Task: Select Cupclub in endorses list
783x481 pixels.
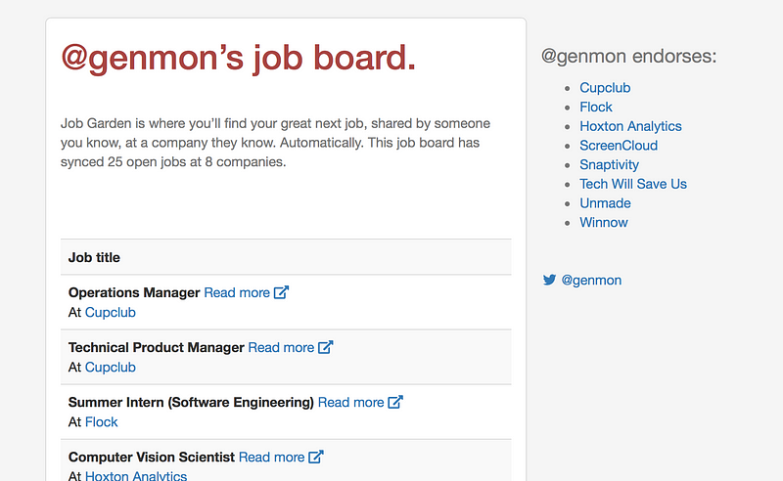Action: (605, 88)
